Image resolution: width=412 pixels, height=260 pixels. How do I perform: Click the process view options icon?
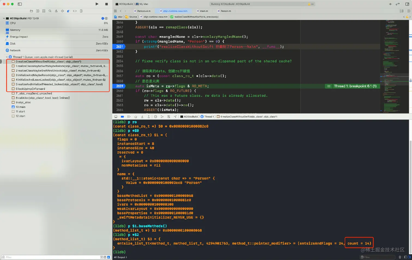click(106, 18)
